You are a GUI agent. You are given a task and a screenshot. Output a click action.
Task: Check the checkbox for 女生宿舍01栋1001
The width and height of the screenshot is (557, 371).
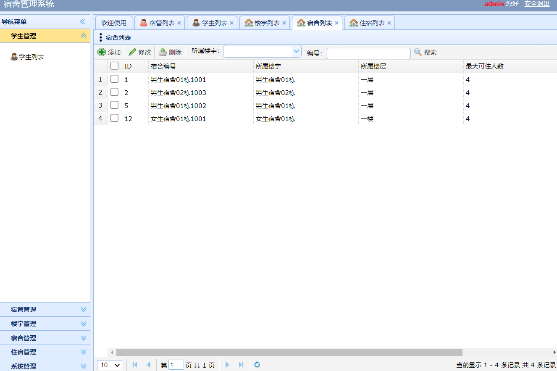coord(114,118)
